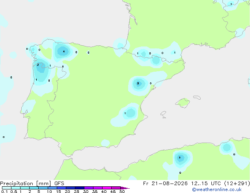The height and width of the screenshot is (193, 250).
Task: Select the legend swatch between 15 and 20
Action: point(61,188)
